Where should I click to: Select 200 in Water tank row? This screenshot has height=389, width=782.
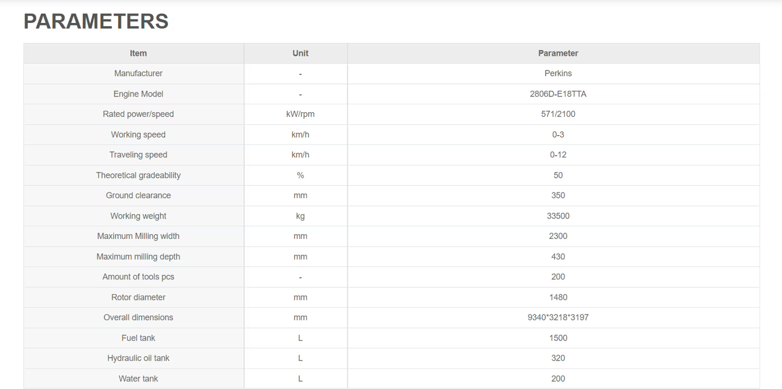click(x=558, y=379)
